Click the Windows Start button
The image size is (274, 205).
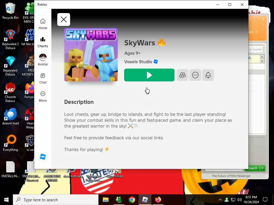coord(6,200)
